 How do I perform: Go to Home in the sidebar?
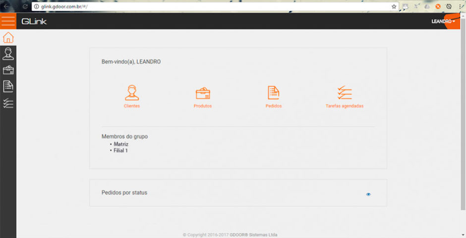coord(8,38)
